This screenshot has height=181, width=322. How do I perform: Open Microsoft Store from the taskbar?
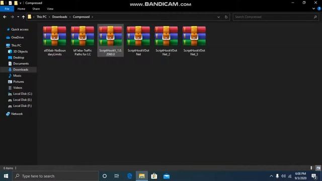pyautogui.click(x=154, y=176)
